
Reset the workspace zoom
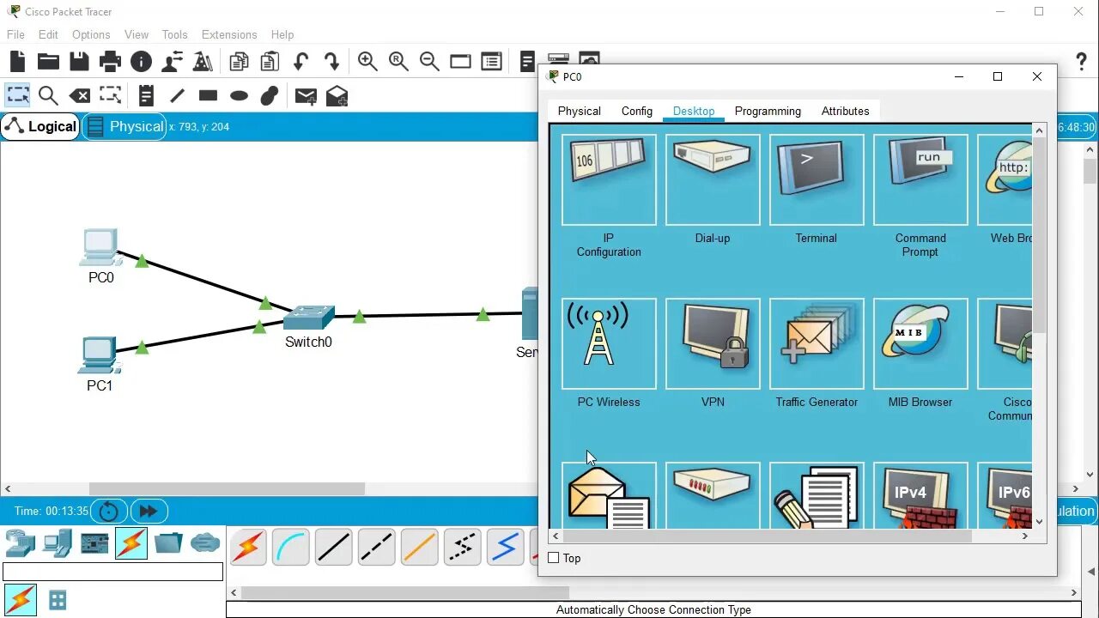point(398,61)
